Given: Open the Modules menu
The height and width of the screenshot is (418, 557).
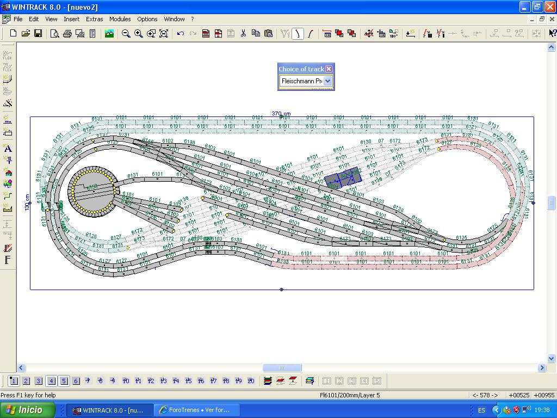Looking at the screenshot, I should (120, 19).
